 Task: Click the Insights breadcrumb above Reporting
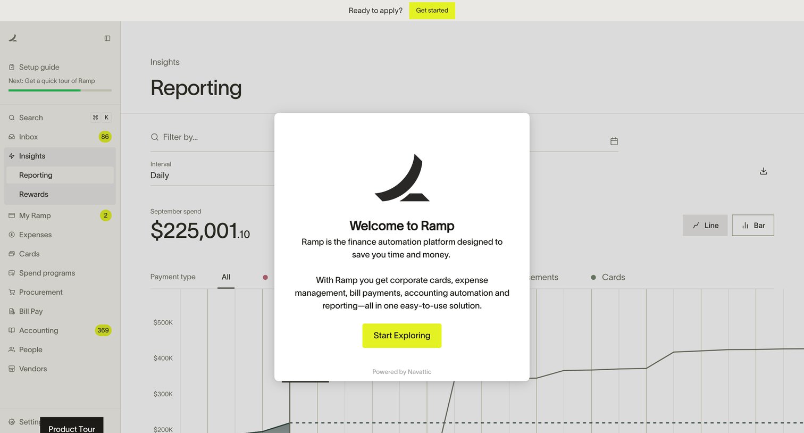tap(165, 62)
